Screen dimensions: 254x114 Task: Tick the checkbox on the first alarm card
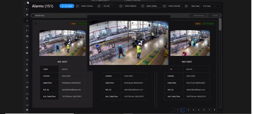36,24
